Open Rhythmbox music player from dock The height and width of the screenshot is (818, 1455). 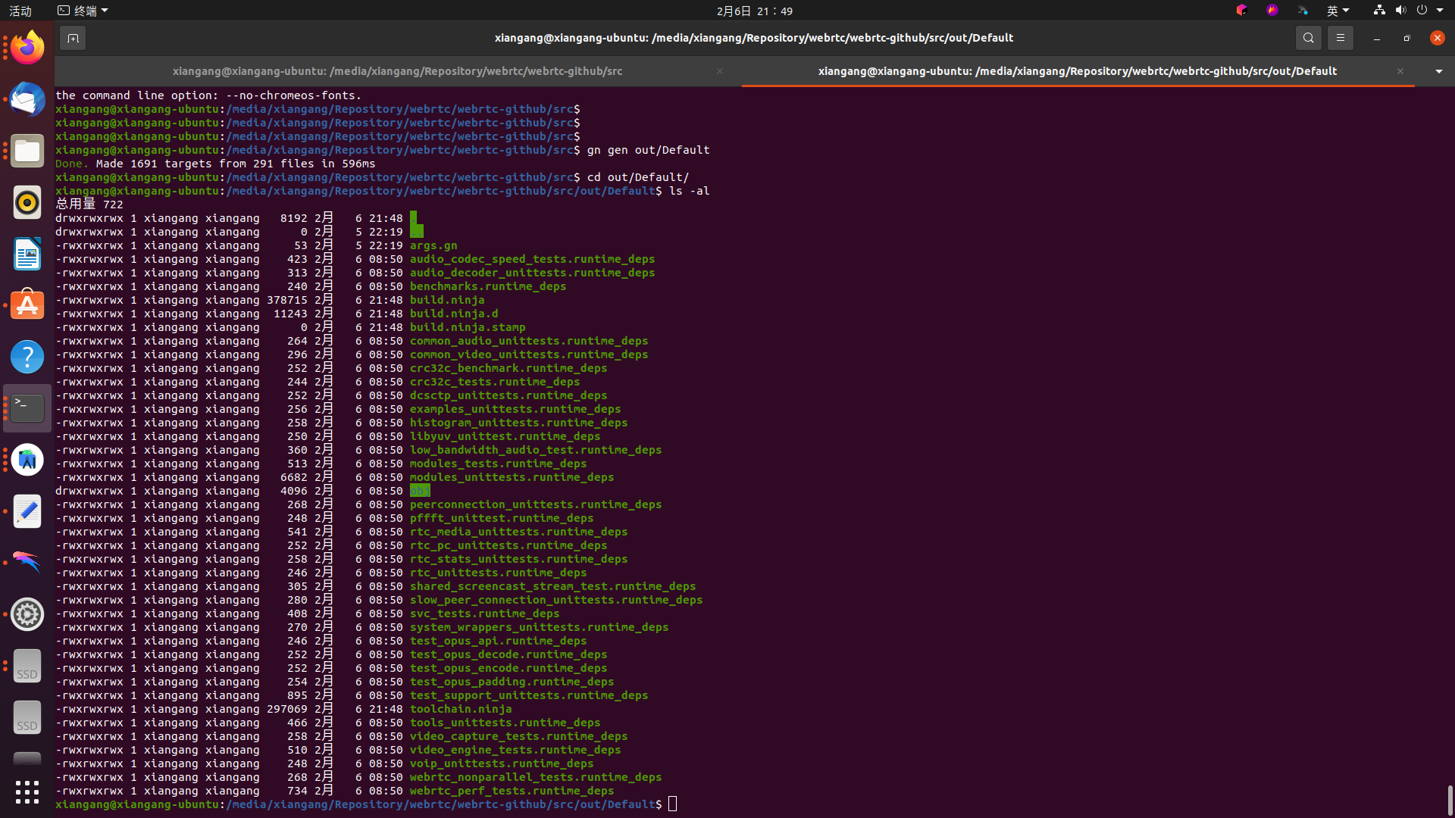click(27, 202)
